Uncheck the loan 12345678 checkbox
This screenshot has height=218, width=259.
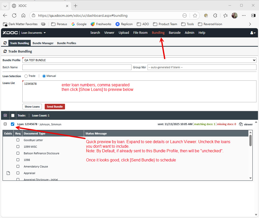point(13,124)
